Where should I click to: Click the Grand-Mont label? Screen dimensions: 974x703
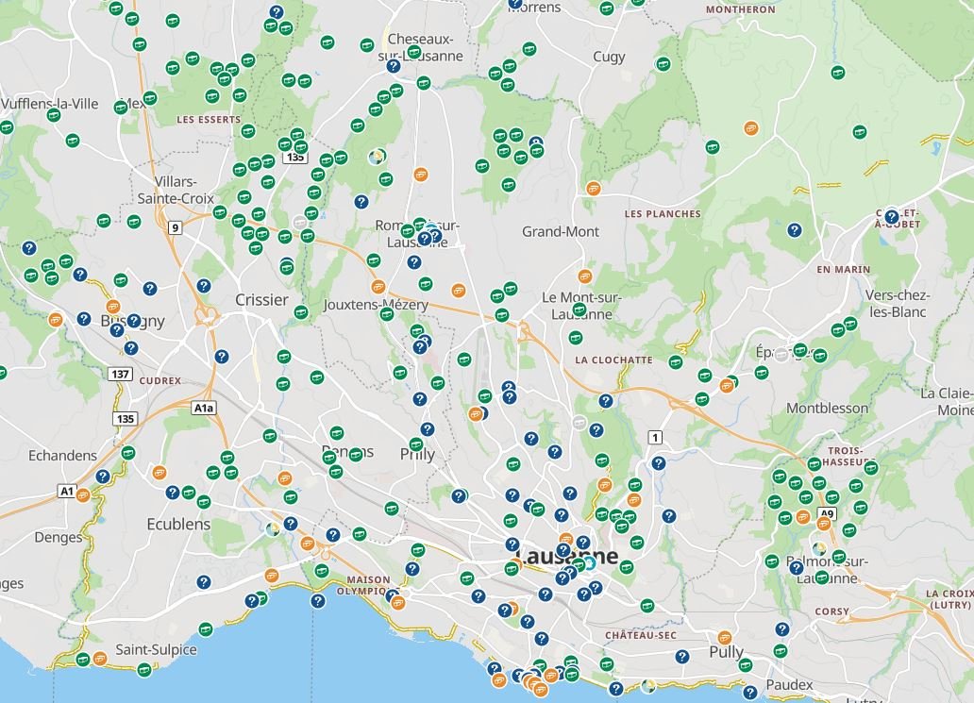pos(561,231)
